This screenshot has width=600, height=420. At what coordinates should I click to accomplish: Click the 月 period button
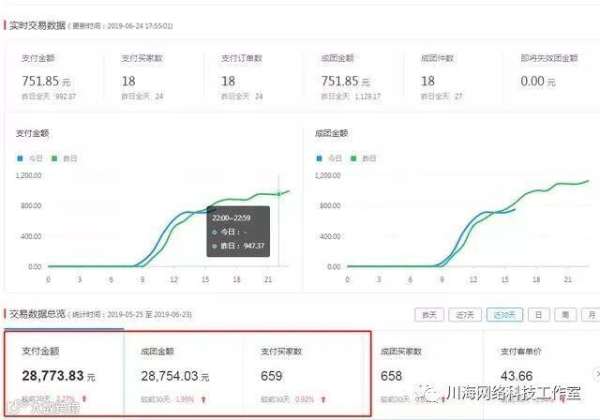(x=592, y=315)
